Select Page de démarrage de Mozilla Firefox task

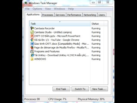click(68, 47)
